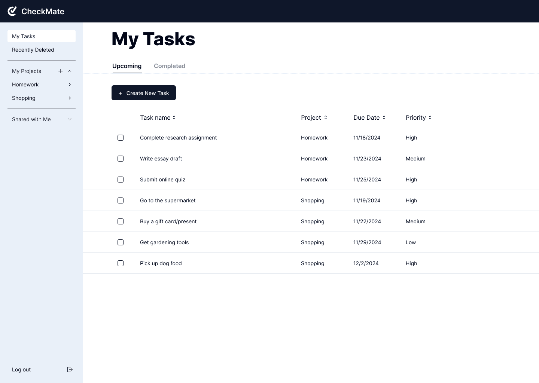539x383 pixels.
Task: Sort by Due Date column arrows
Action: tap(384, 117)
